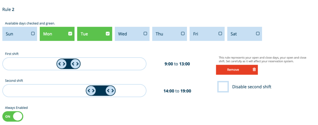318x125 pixels.
Task: Click Second shift end slider handle
Action: click(x=110, y=91)
